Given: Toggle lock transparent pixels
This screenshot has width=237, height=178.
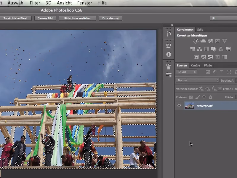Looking at the screenshot, I should 191,97.
